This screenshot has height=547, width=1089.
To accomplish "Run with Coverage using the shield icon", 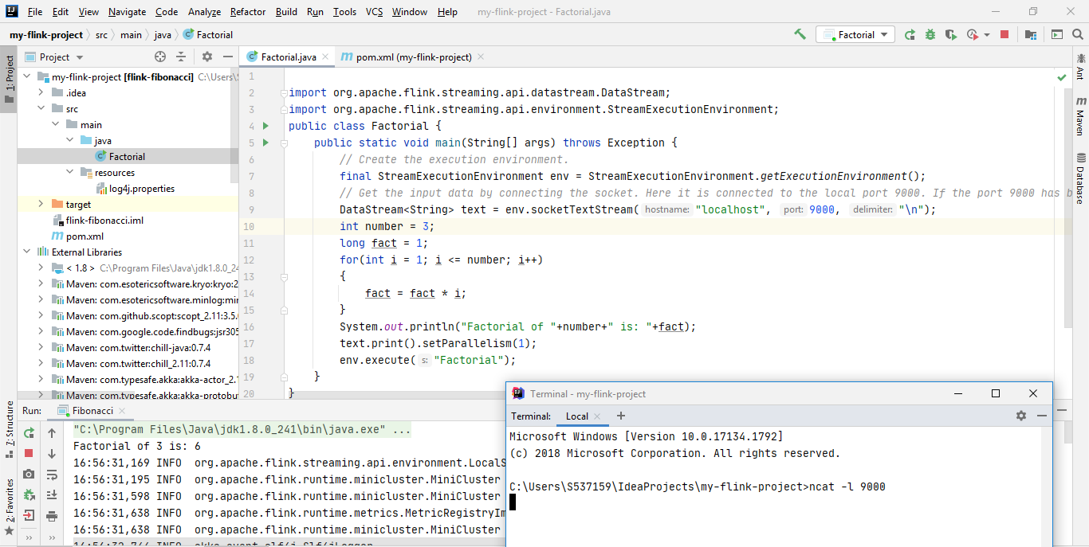I will pos(951,34).
